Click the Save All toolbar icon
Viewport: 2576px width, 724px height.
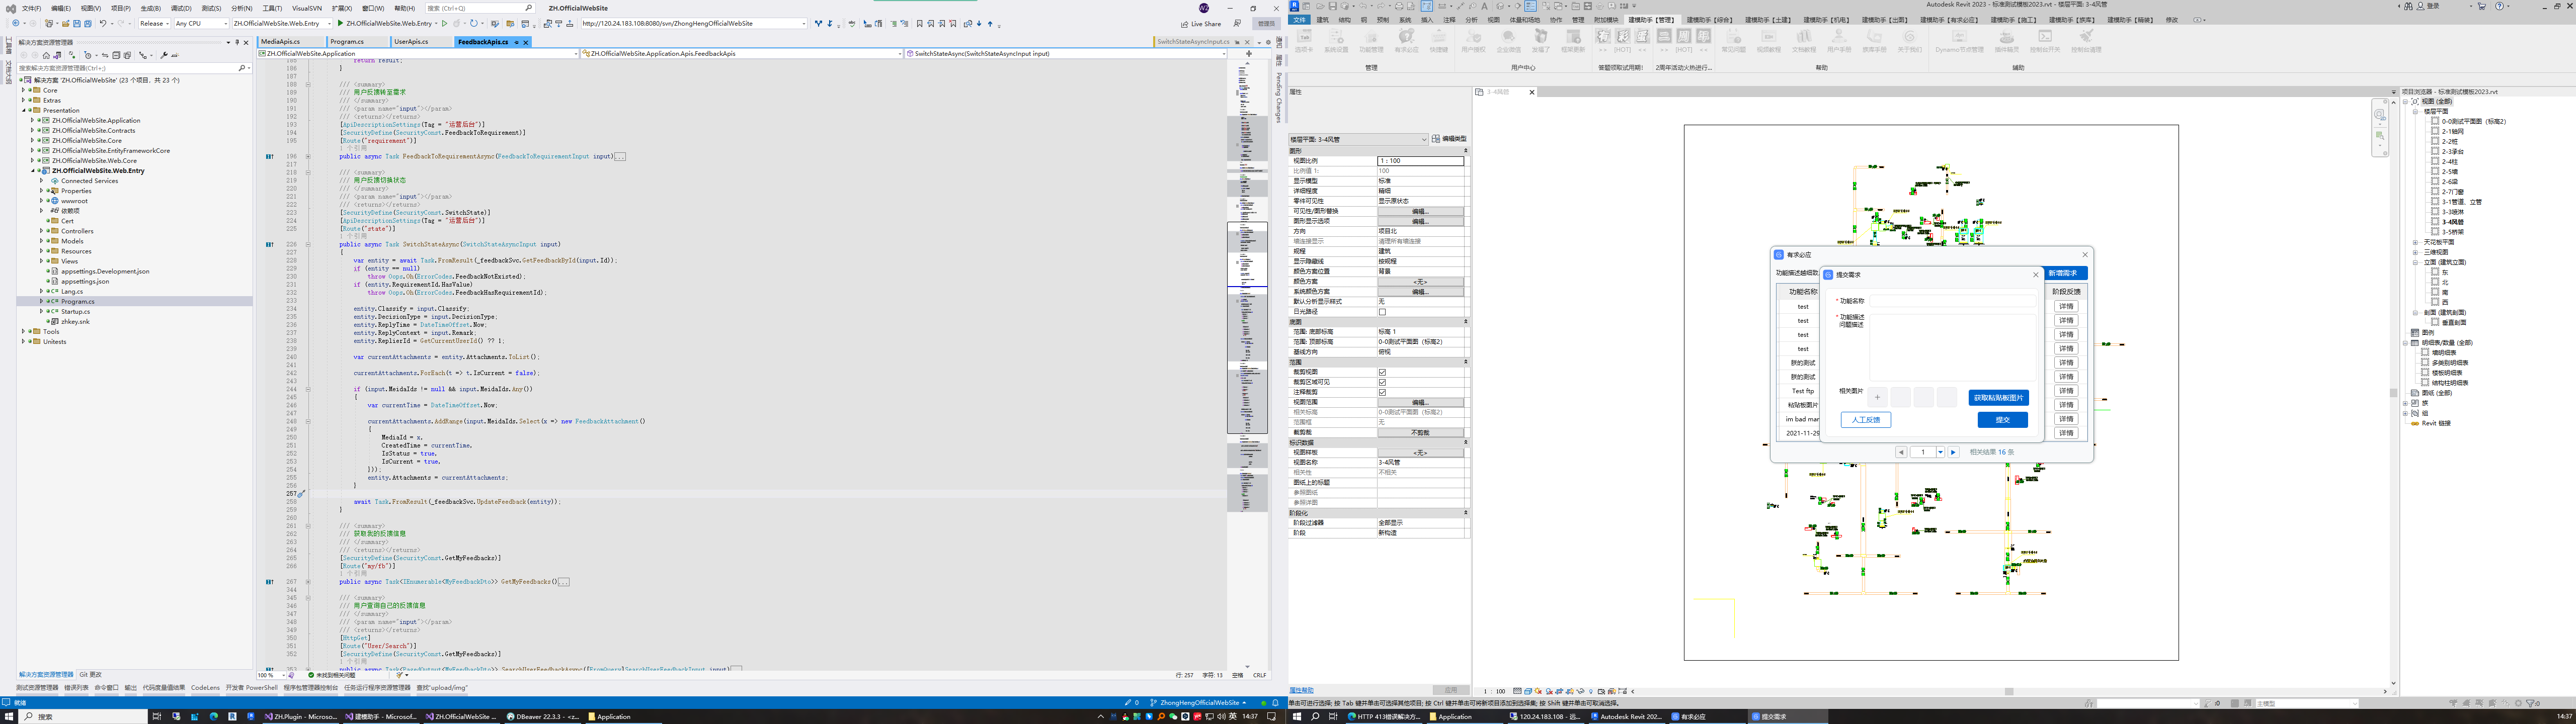[x=88, y=23]
